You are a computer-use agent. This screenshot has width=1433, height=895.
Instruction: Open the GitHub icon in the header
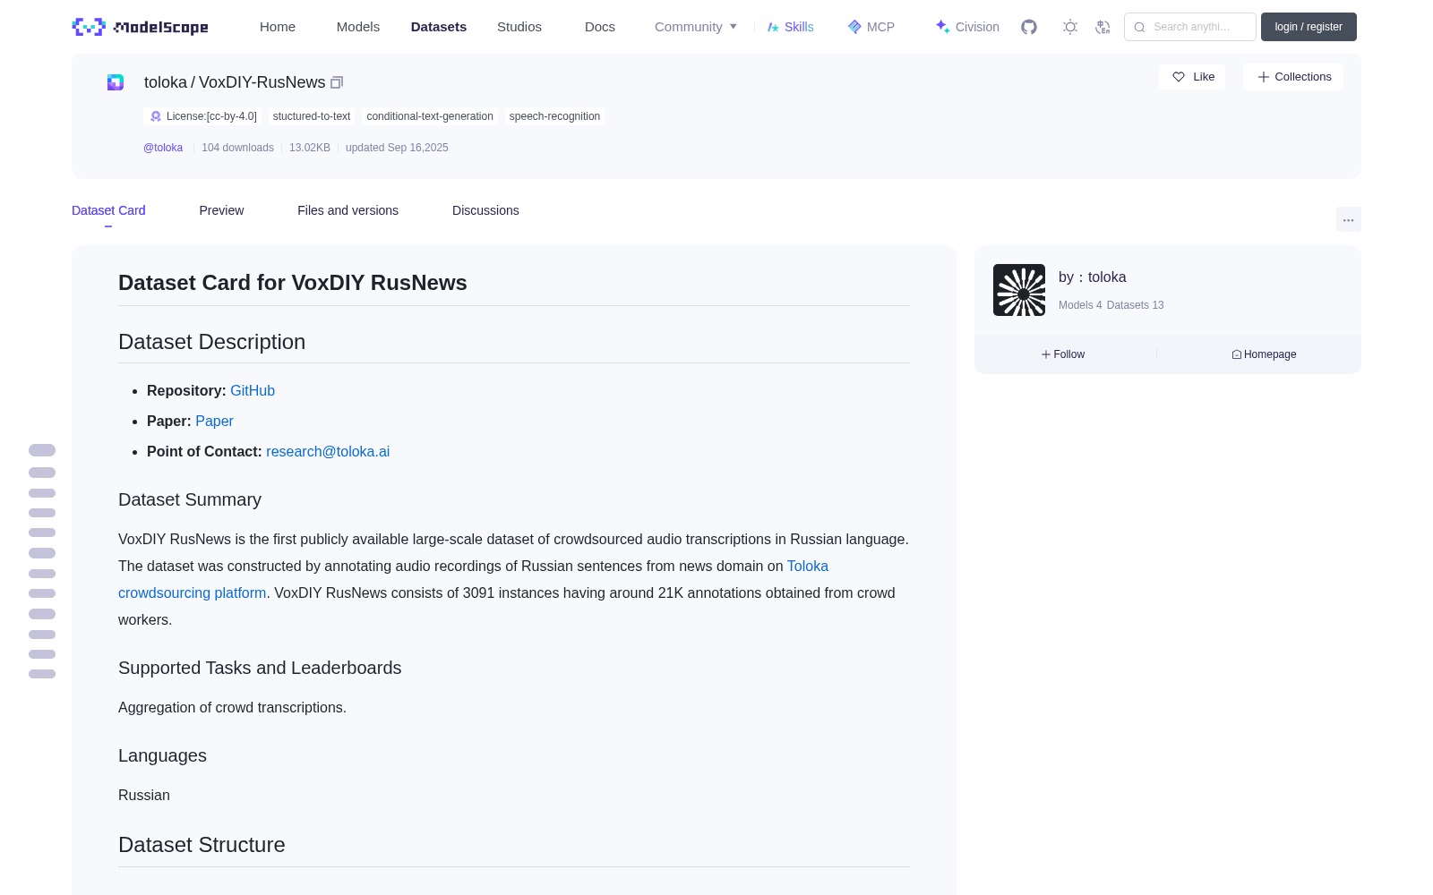[x=1029, y=27]
